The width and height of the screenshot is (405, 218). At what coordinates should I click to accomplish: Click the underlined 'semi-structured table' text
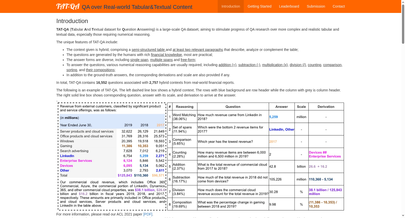click(148, 50)
